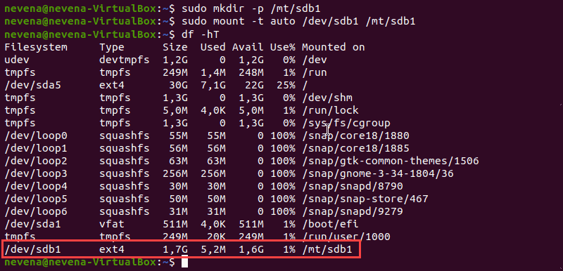Screen dimensions: 563x271
Task: Click the '/dev/loop2' filesystem entry
Action: [x=36, y=161]
